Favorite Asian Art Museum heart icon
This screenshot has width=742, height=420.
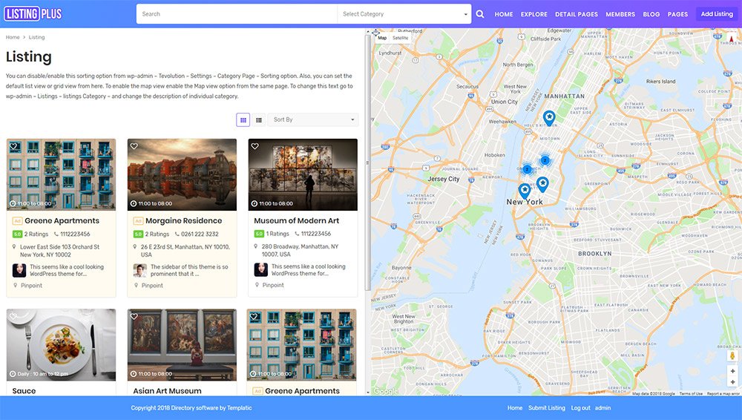[134, 316]
